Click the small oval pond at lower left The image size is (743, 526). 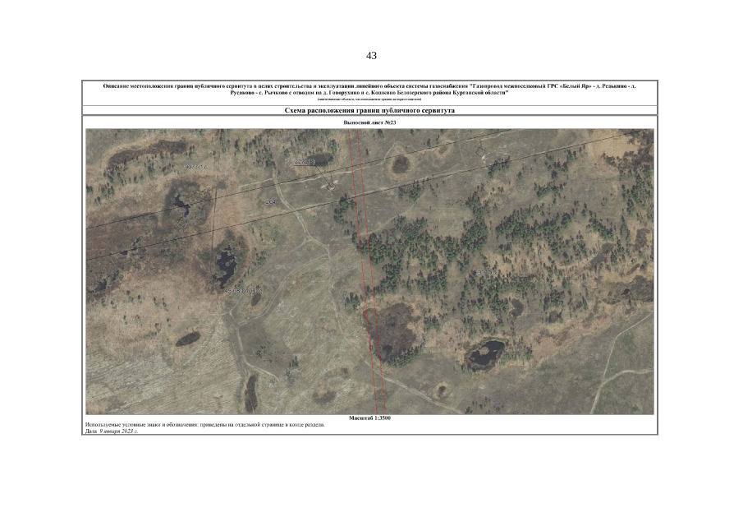(187, 338)
